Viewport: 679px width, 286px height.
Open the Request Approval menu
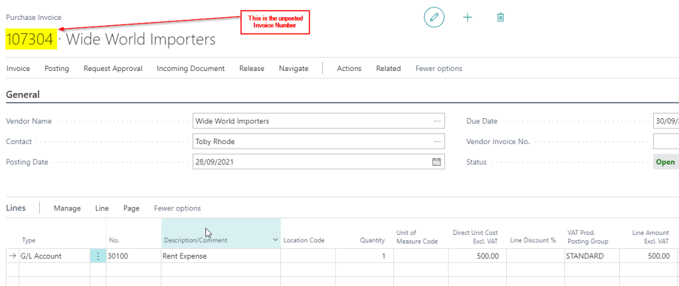pos(112,68)
